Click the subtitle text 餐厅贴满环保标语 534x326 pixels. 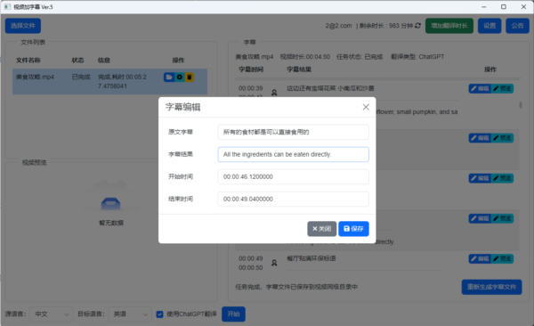coord(311,258)
